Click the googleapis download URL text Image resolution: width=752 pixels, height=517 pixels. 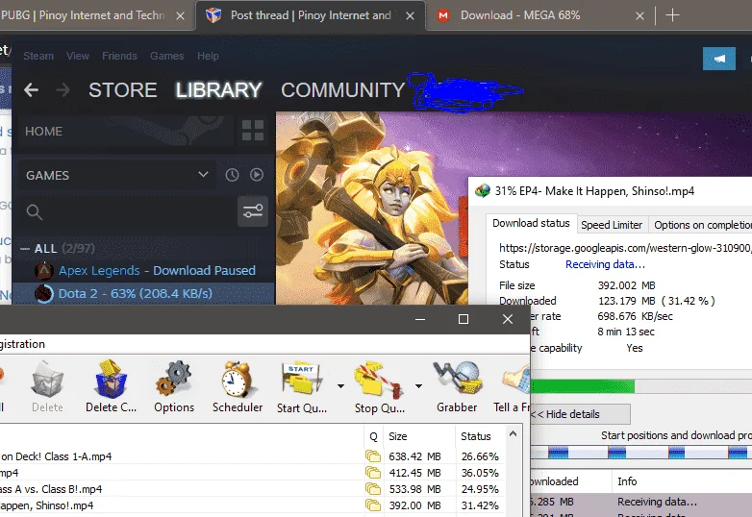[x=625, y=248]
